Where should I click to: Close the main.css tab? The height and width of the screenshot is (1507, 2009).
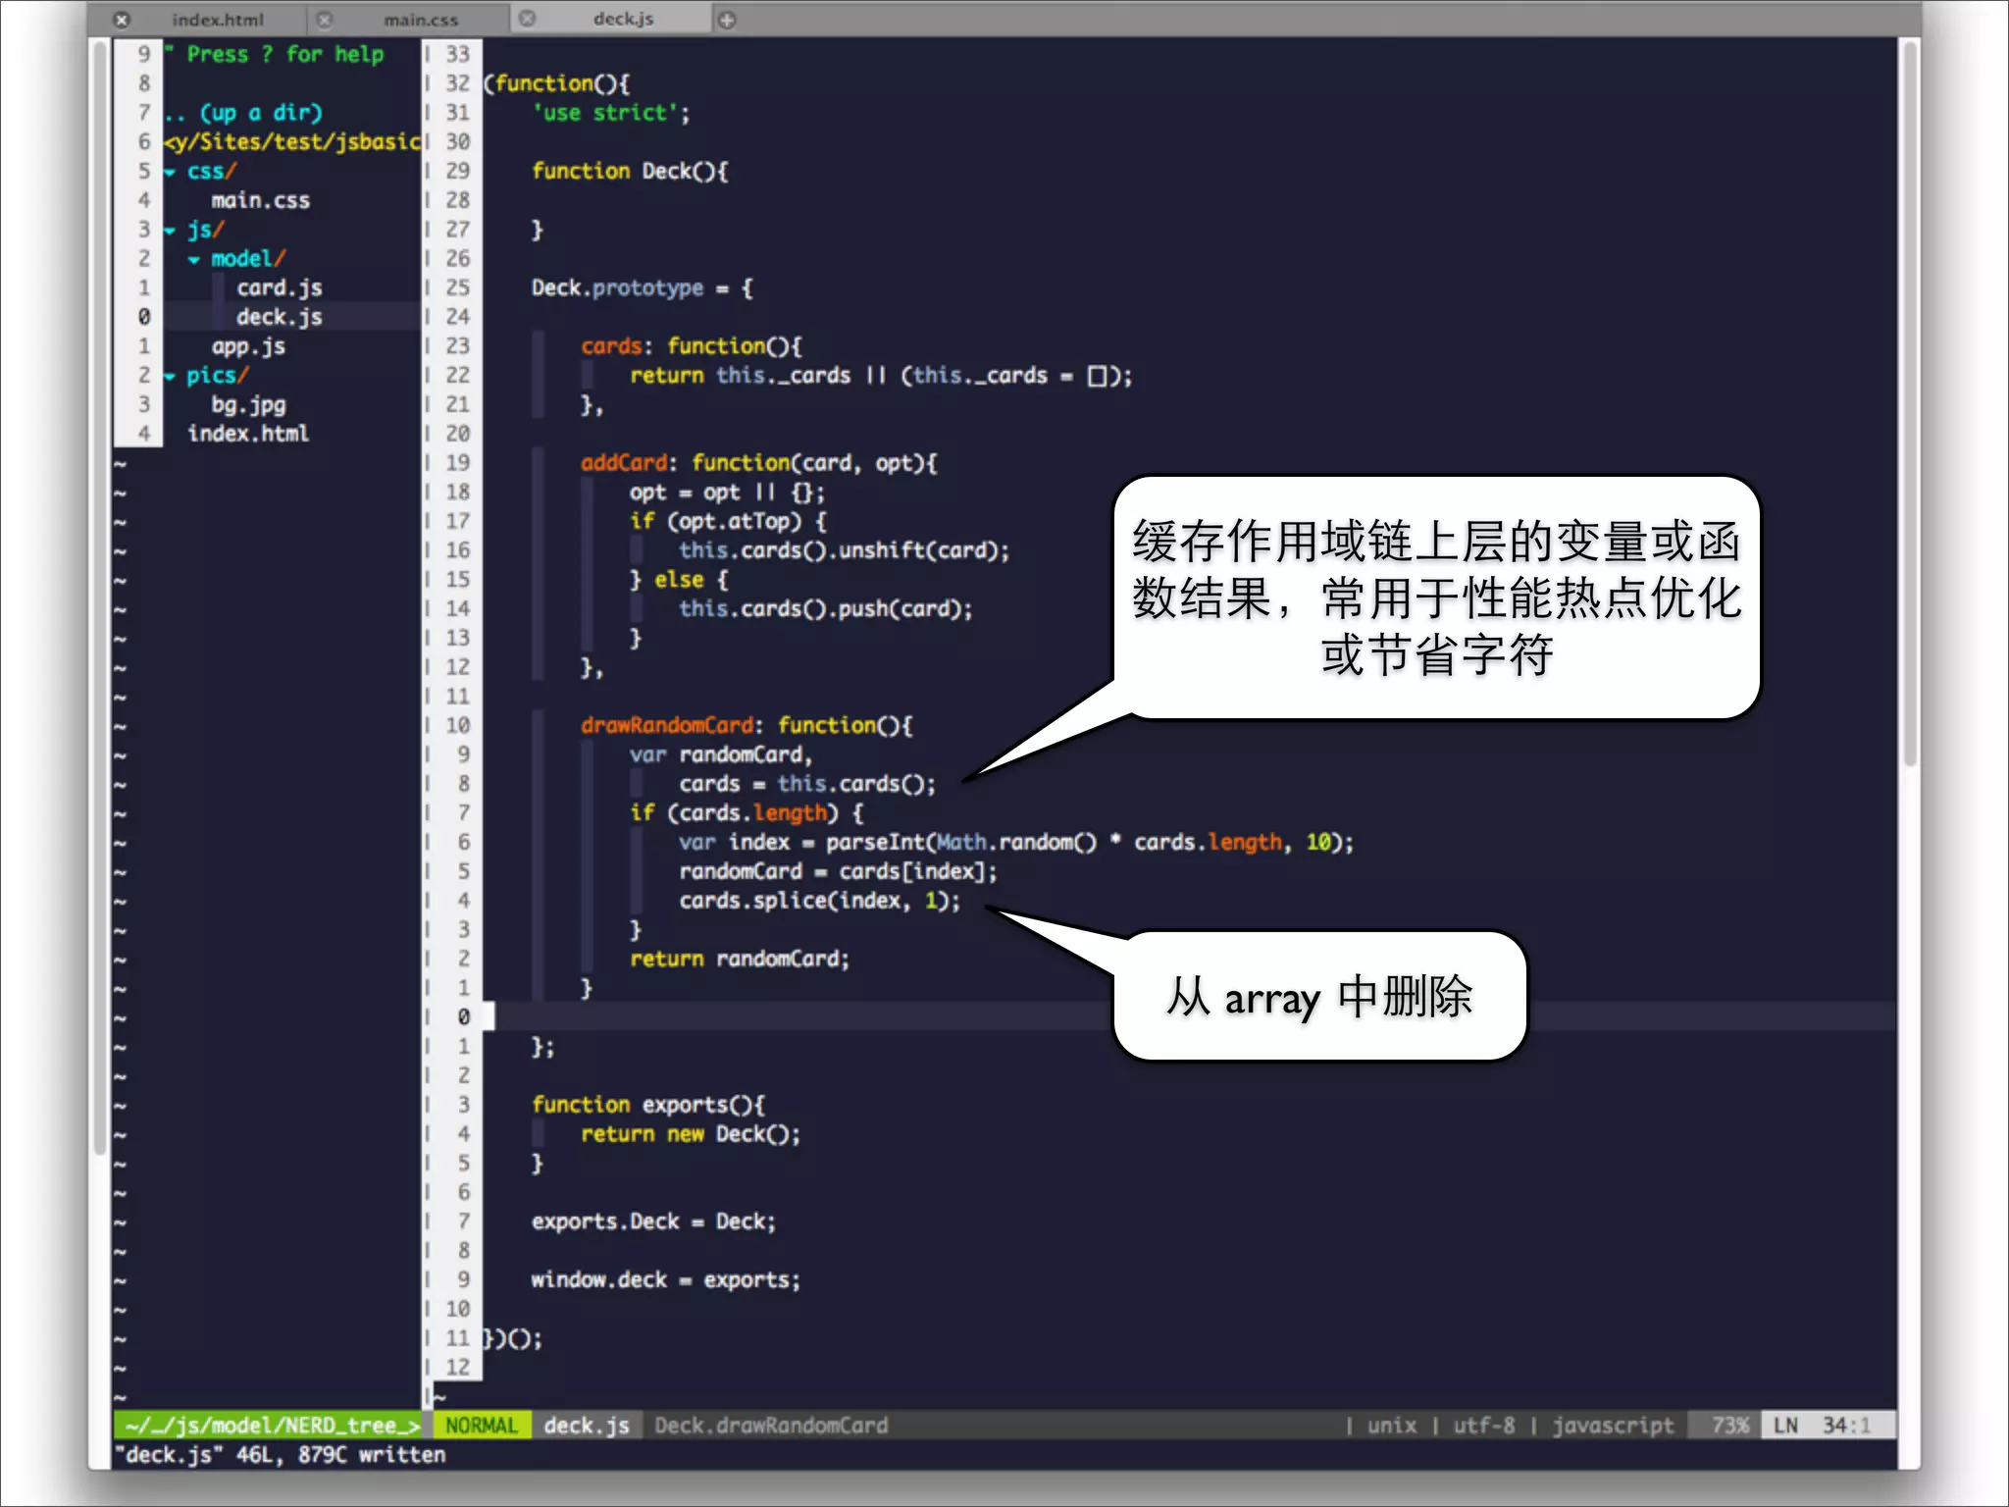(x=325, y=19)
